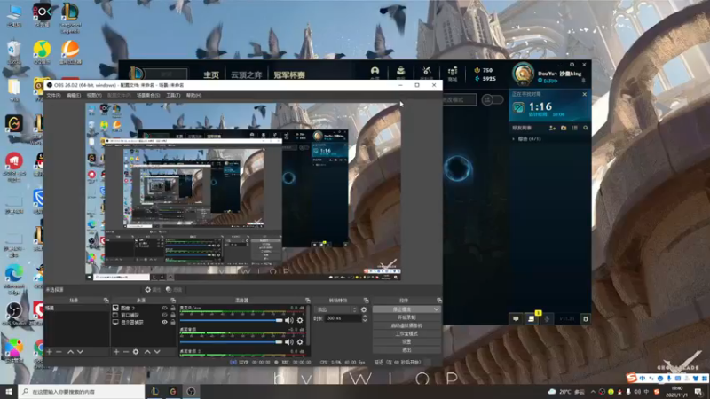Click the Exit button in OBS Controls

pos(406,349)
